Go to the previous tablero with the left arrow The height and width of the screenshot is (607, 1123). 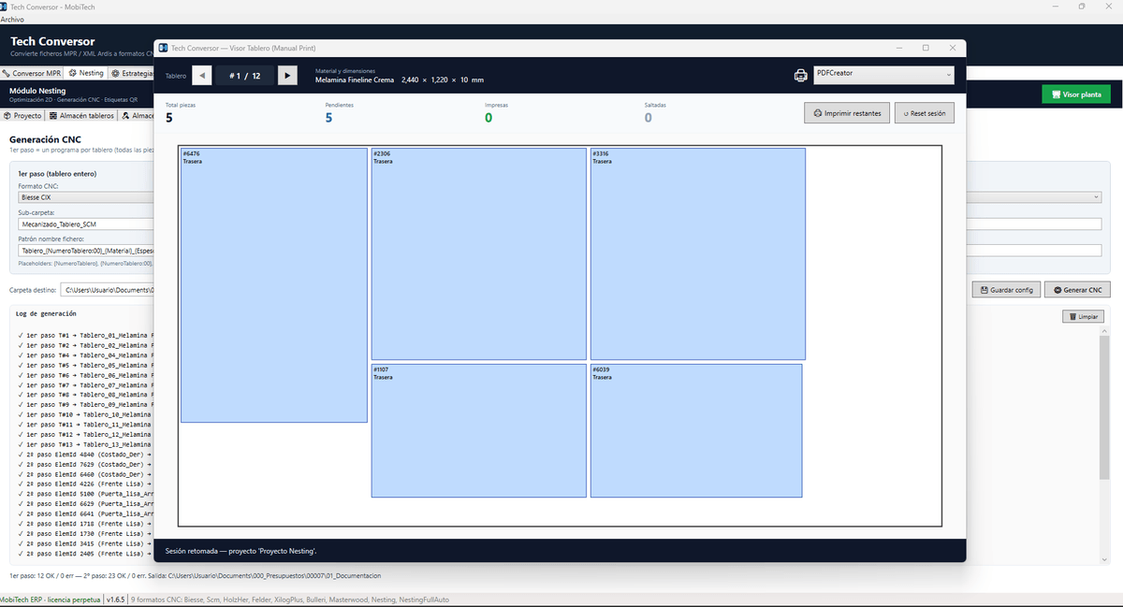tap(202, 76)
